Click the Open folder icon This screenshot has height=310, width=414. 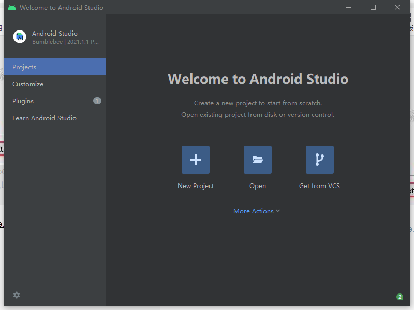coord(257,160)
